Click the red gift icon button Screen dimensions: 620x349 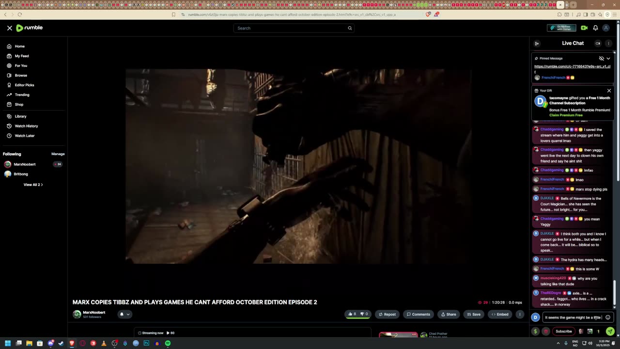click(x=546, y=332)
